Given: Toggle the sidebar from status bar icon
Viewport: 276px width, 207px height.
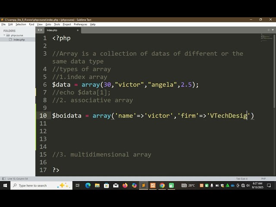Looking at the screenshot, I should click(4, 179).
